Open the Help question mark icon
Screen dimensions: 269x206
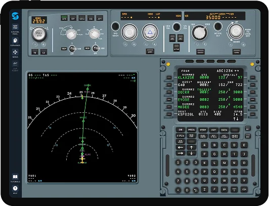(x=15, y=188)
